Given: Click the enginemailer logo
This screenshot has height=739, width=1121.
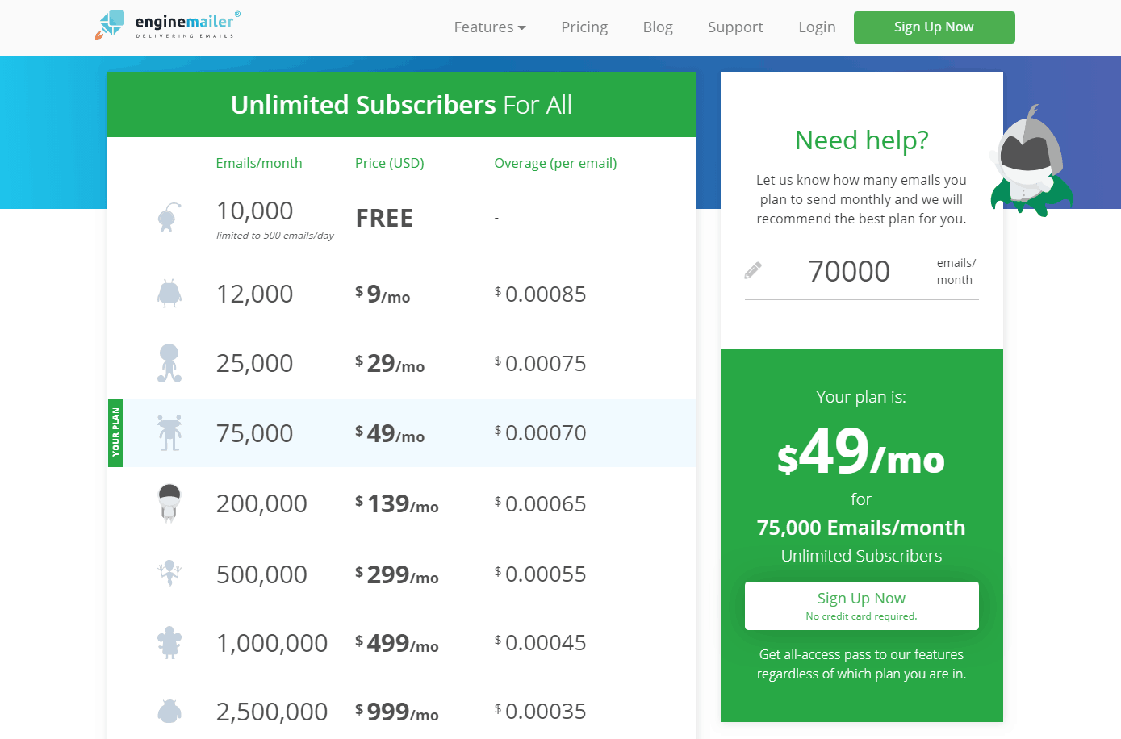Looking at the screenshot, I should 167,25.
